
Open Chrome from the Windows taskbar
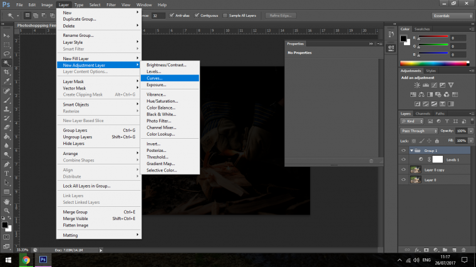tap(26, 259)
